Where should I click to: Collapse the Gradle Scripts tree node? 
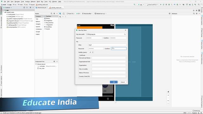click(x=3, y=12)
